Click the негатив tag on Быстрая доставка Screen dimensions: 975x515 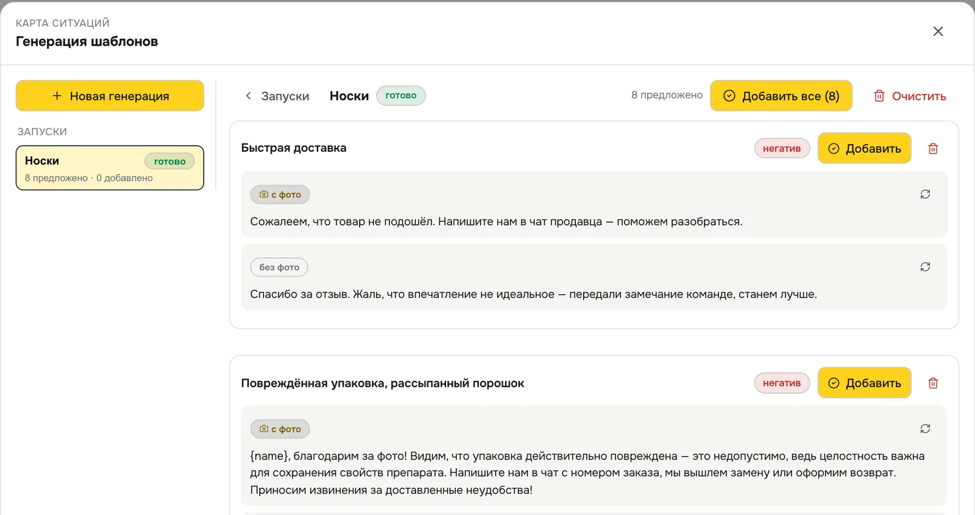pos(782,148)
